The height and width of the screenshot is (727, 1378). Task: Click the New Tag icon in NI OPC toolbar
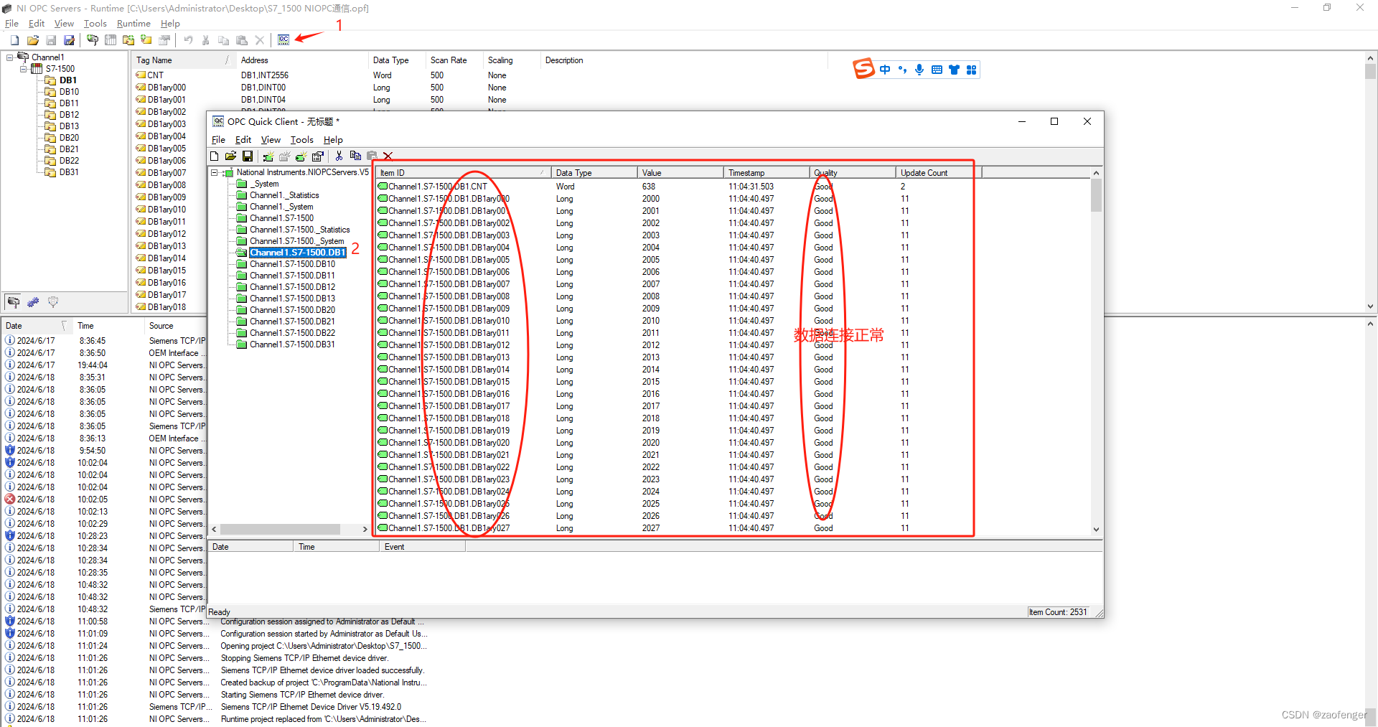click(146, 40)
